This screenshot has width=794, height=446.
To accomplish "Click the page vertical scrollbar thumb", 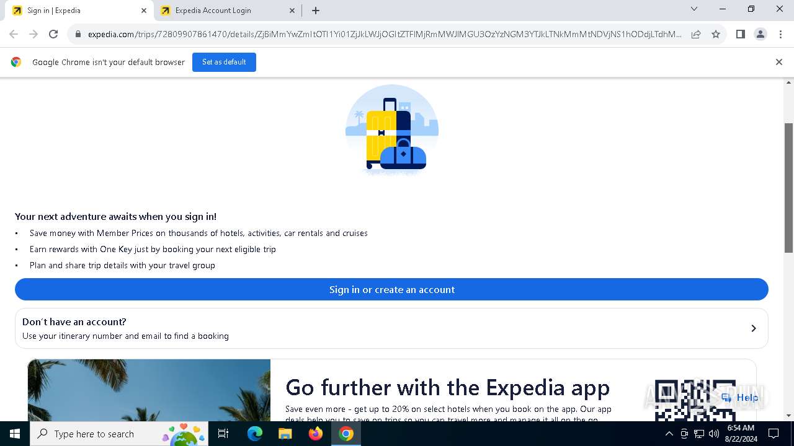I will [x=789, y=188].
